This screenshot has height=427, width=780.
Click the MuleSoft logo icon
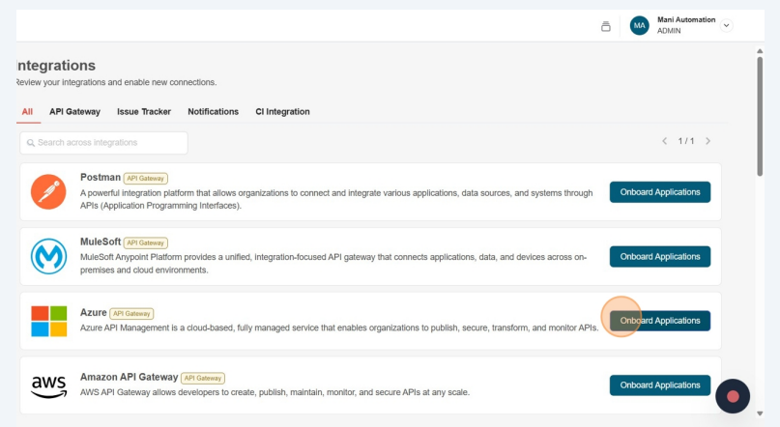point(48,256)
